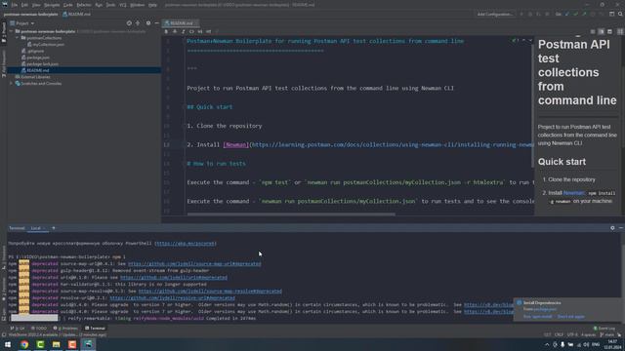Toggle bold in markdown toolbar
This screenshot has height=351, width=625.
pos(166,31)
